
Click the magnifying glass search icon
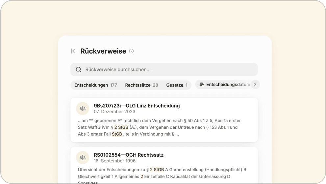[x=79, y=69]
